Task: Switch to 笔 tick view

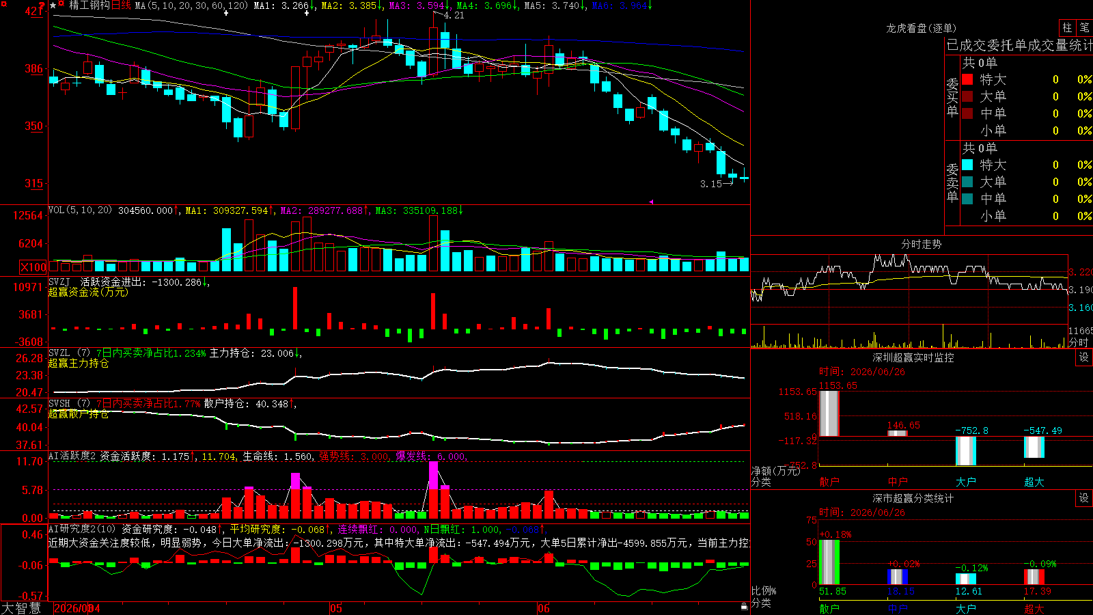Action: pos(1085,28)
